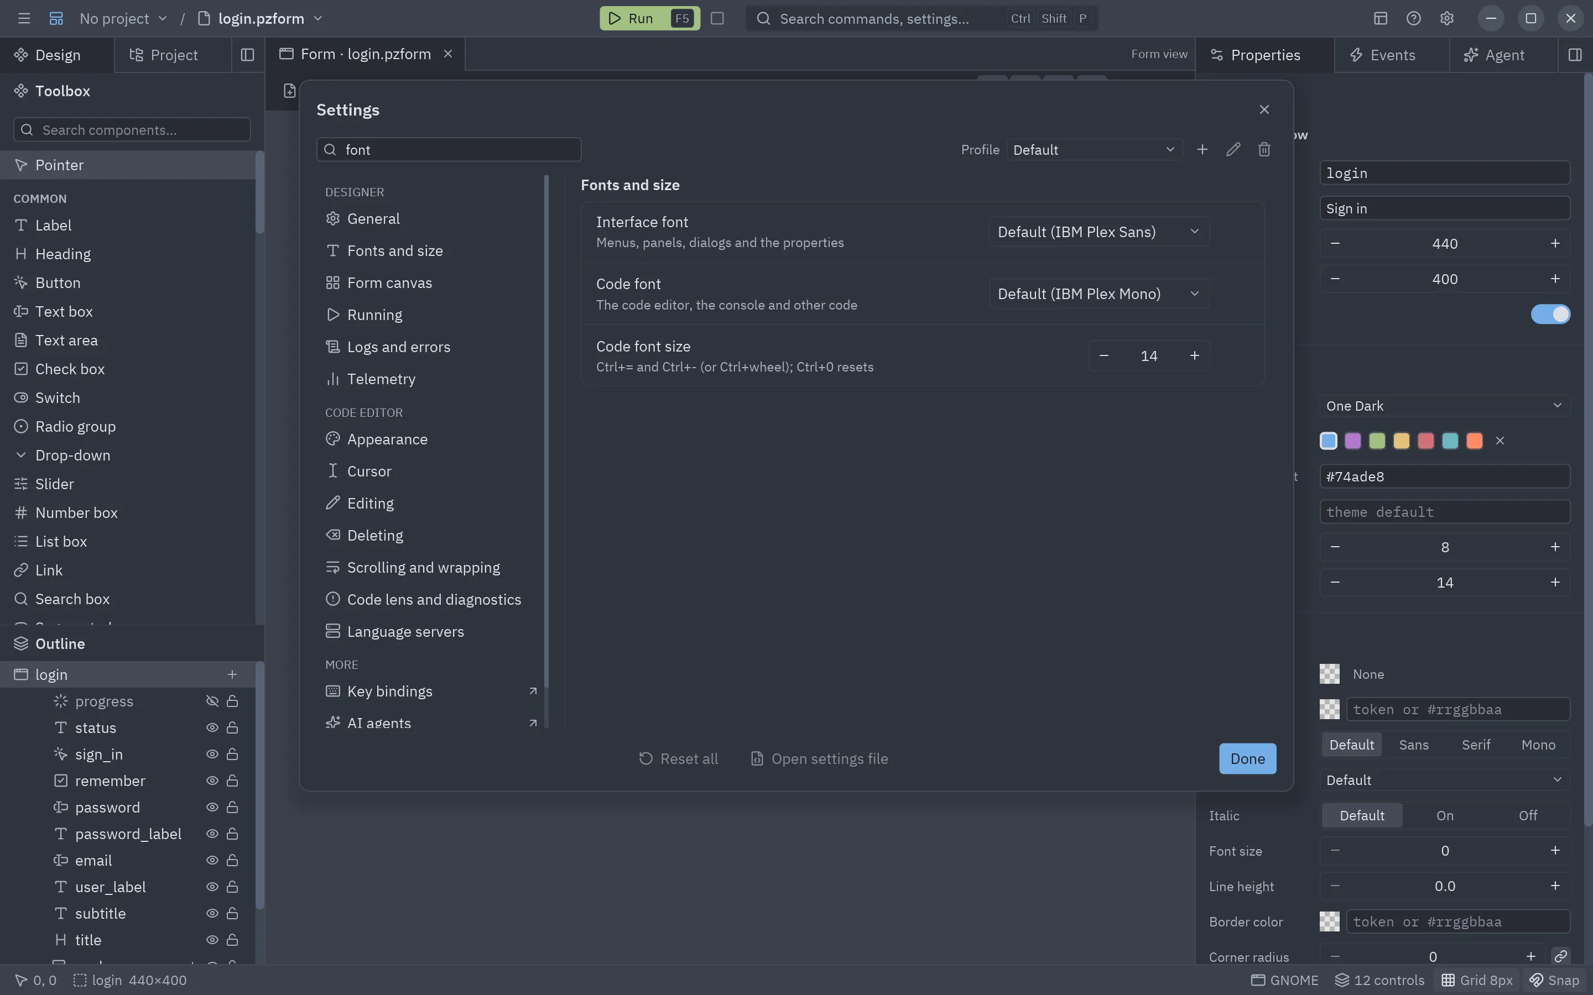Click Reset all
Screen dimensions: 1593x995
pyautogui.click(x=678, y=759)
